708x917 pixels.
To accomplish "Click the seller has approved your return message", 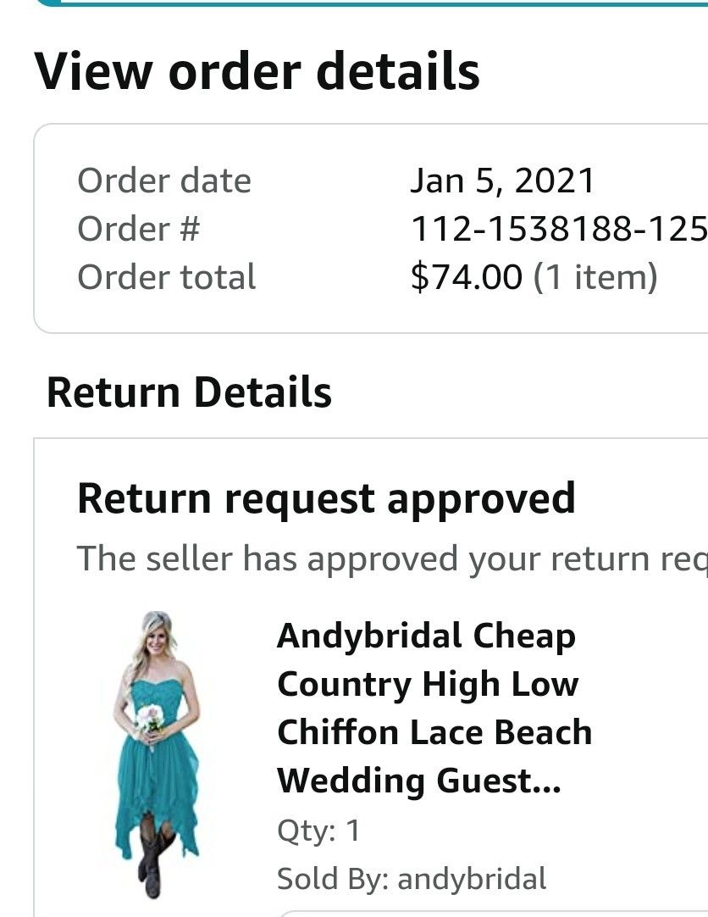I will coord(391,559).
